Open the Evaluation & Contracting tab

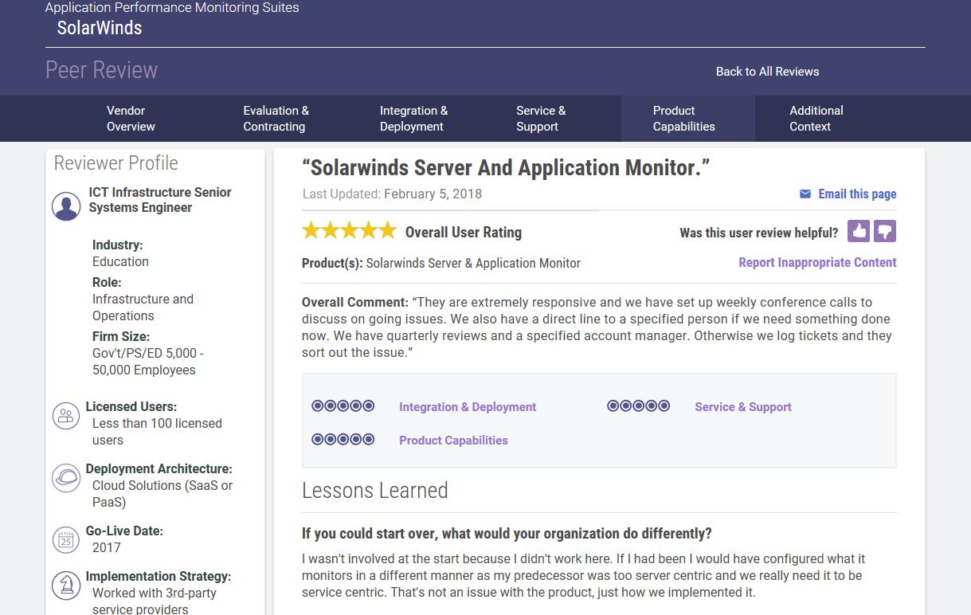click(276, 119)
